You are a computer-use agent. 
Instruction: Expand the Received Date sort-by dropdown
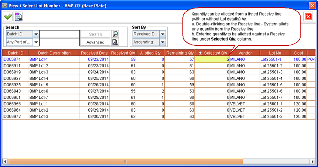[163, 34]
